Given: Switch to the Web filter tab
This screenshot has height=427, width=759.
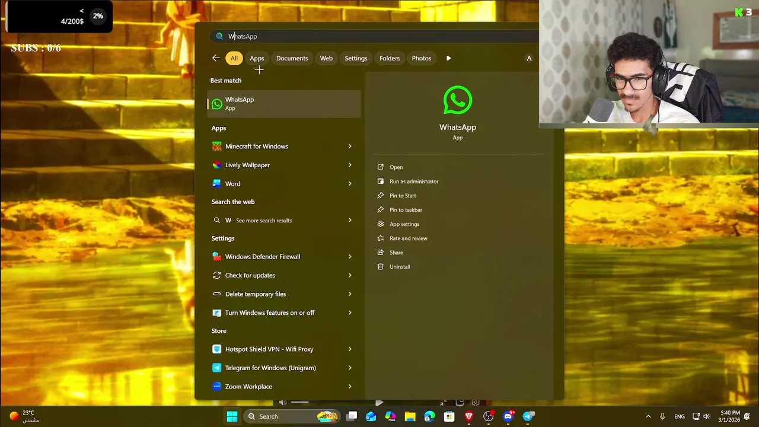Looking at the screenshot, I should click(326, 58).
